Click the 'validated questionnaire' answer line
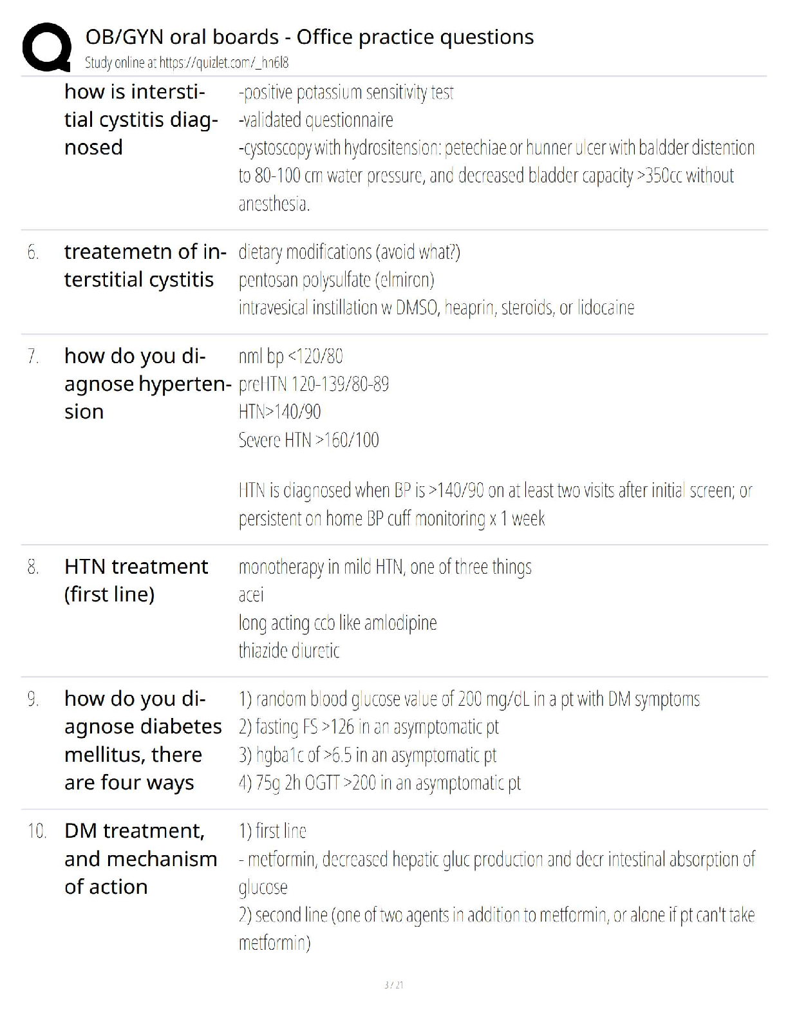The image size is (788, 1020). tap(315, 120)
